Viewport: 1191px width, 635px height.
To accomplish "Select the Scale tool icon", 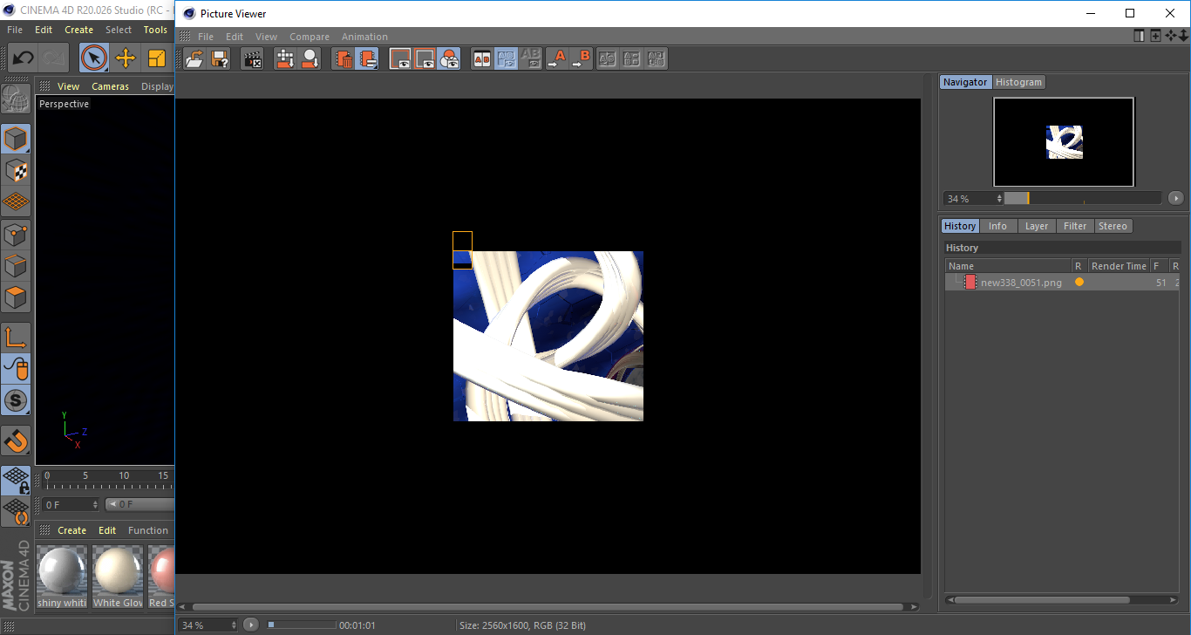I will [157, 58].
